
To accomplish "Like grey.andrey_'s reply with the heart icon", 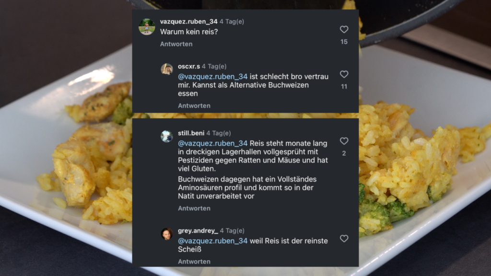I will coord(344,239).
